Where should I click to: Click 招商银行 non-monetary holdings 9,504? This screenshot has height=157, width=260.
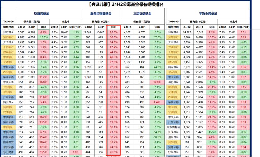click(187, 37)
